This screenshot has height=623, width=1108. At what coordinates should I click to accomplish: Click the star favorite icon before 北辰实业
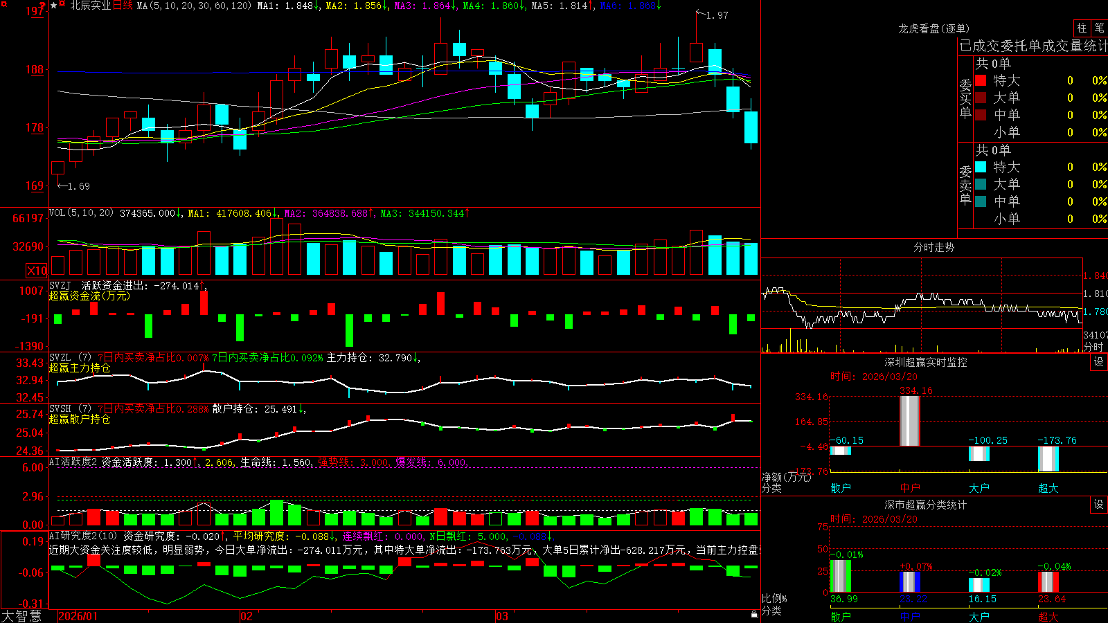click(54, 6)
